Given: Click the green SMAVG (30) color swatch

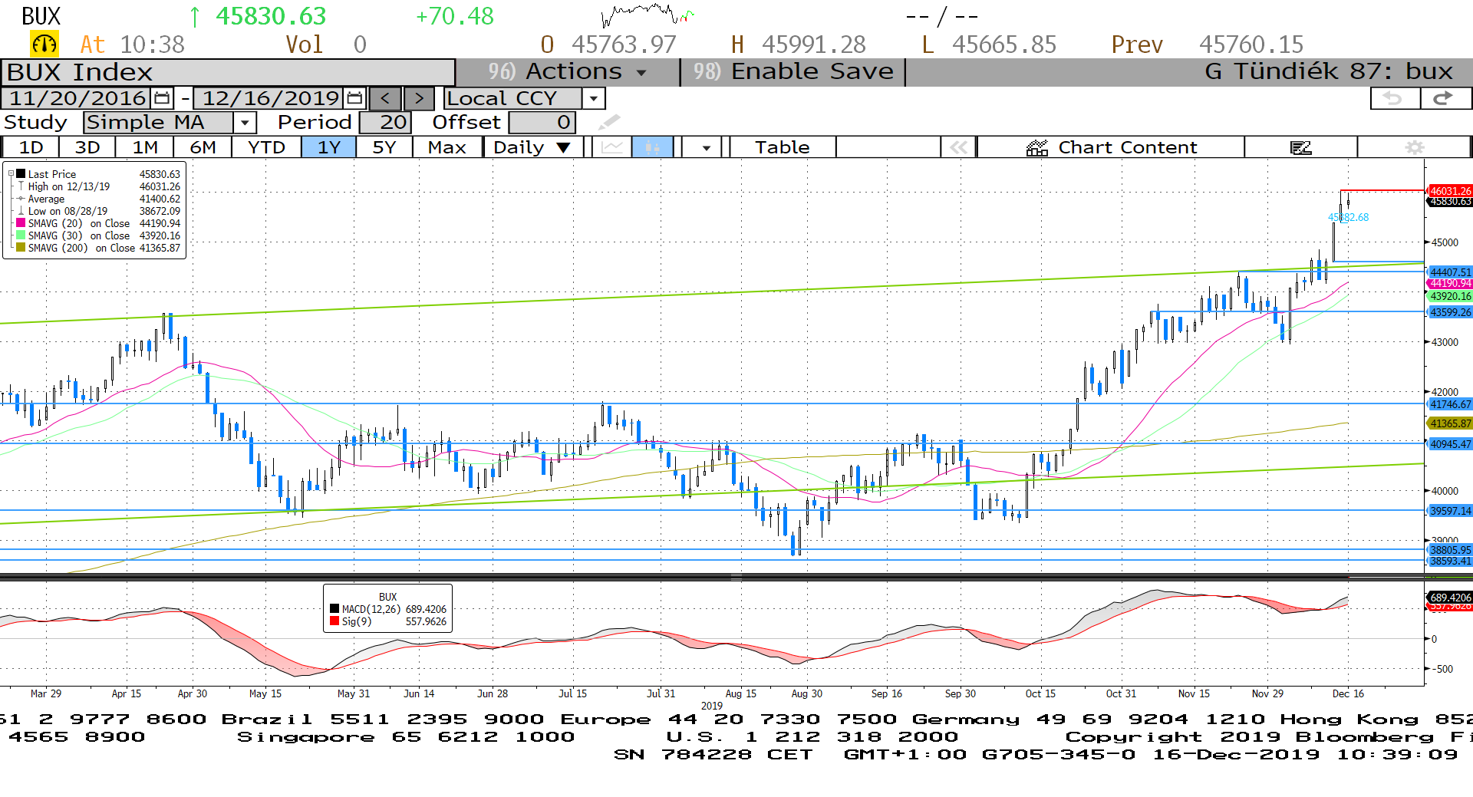Looking at the screenshot, I should (x=21, y=235).
